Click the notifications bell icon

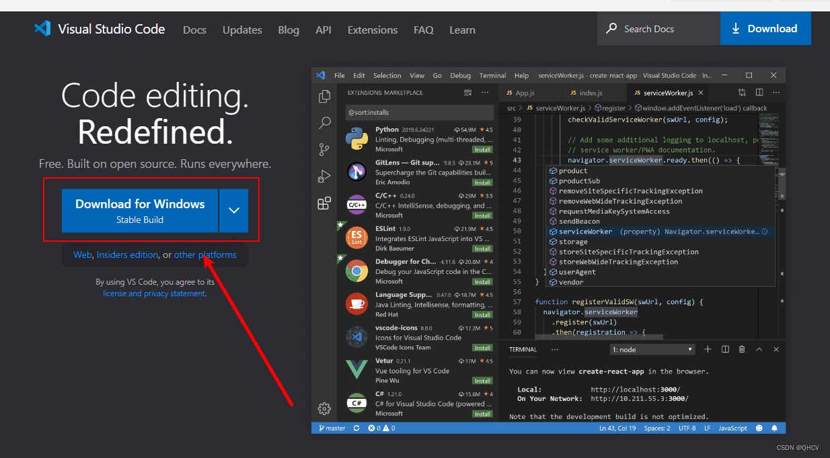coord(775,428)
